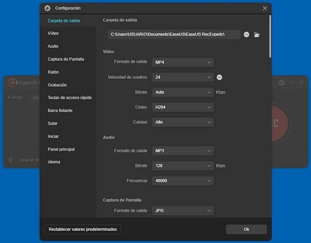This screenshot has width=311, height=243.
Task: Click the Kbps label beside audio bitrate
Action: 220,166
